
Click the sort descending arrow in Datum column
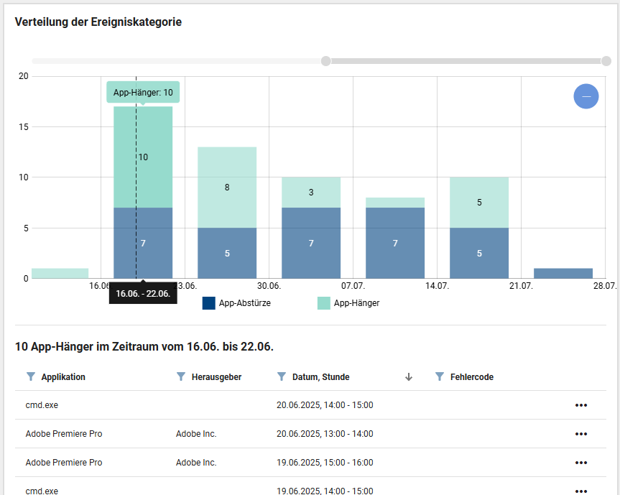[x=409, y=377]
